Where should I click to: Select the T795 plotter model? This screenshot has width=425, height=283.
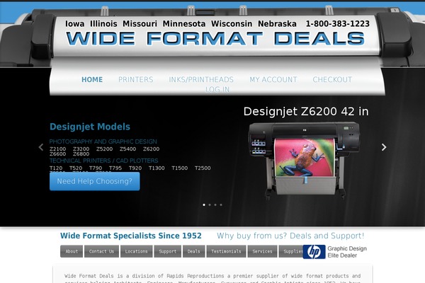pos(115,168)
